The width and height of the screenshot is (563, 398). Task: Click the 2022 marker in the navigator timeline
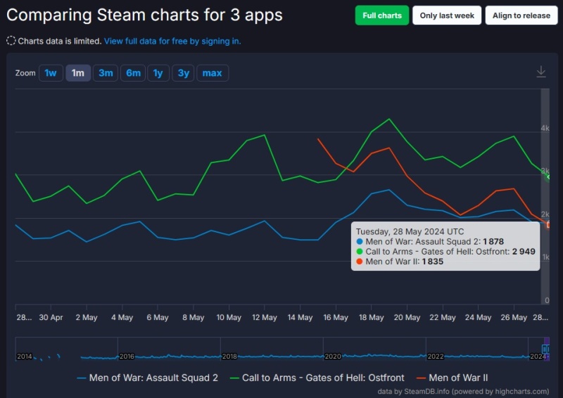[435, 357]
